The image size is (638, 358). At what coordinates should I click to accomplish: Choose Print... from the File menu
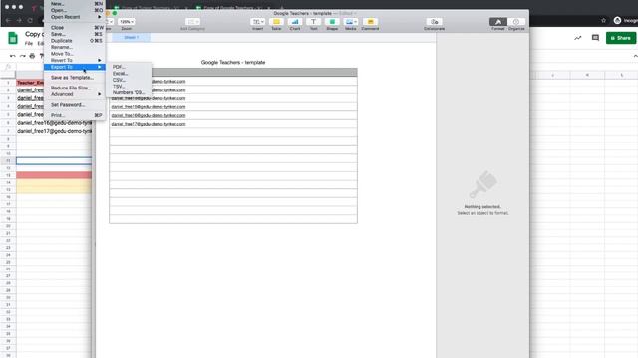[75, 115]
